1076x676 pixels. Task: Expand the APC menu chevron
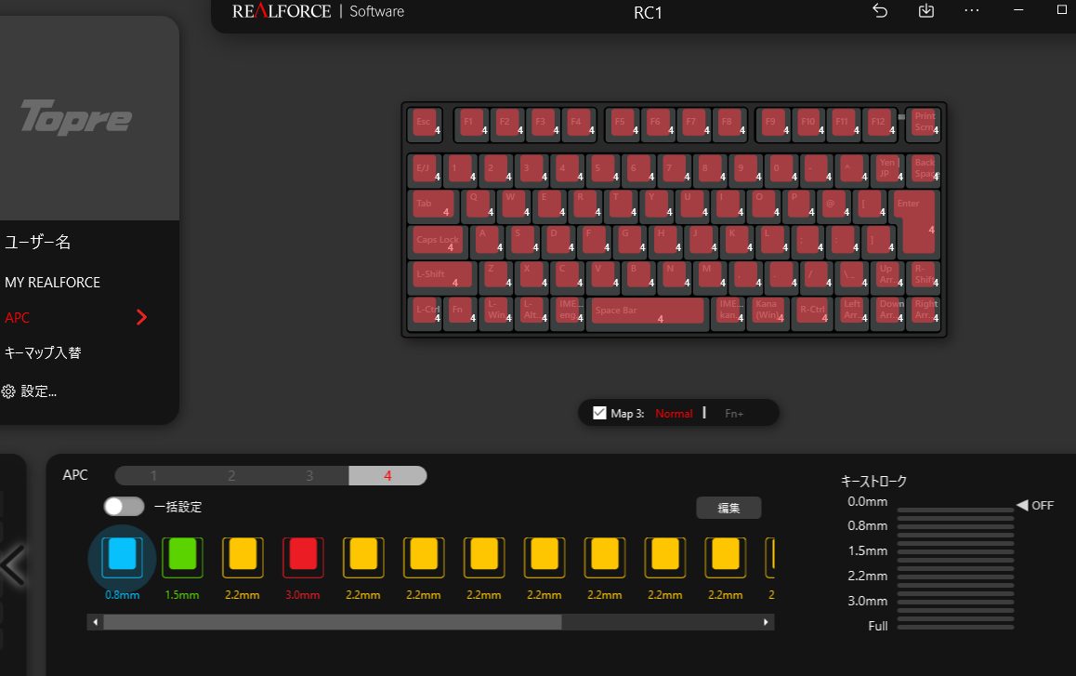click(x=141, y=317)
